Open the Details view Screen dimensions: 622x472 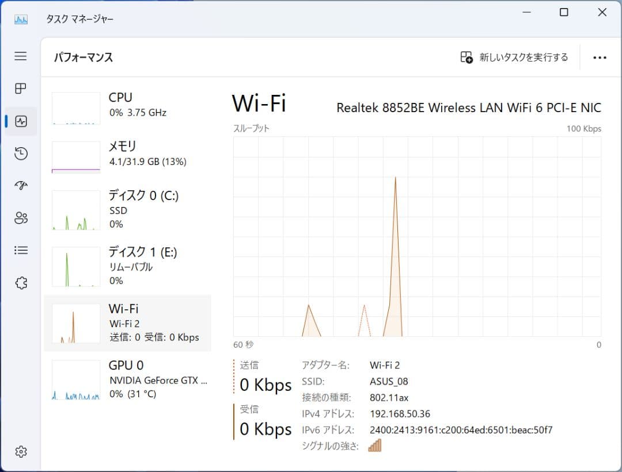[x=20, y=250]
